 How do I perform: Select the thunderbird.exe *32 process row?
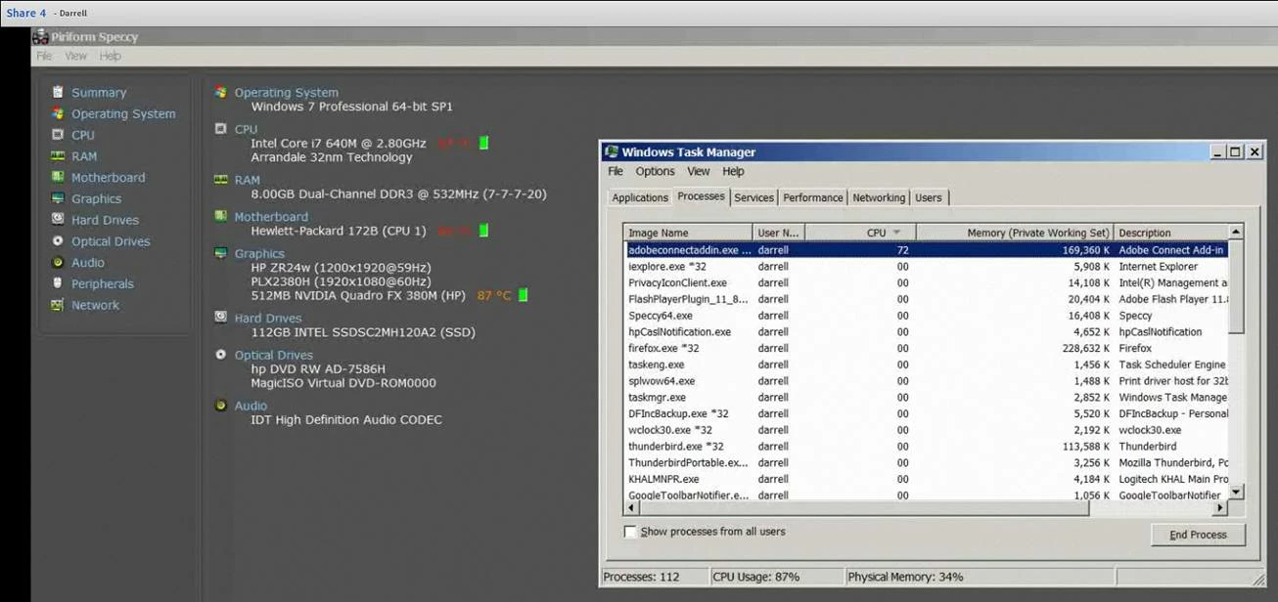[x=926, y=447]
